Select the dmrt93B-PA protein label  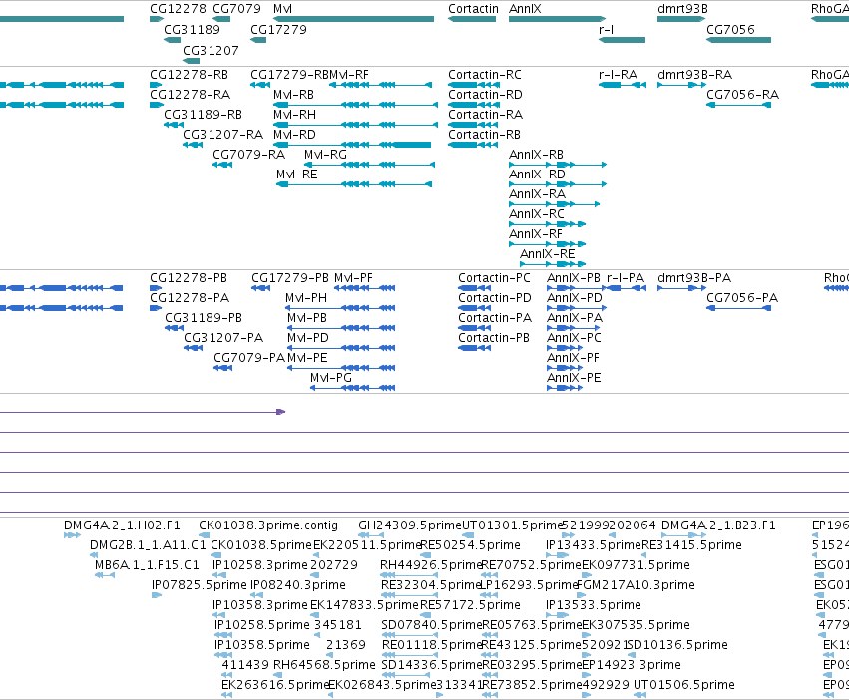[694, 278]
